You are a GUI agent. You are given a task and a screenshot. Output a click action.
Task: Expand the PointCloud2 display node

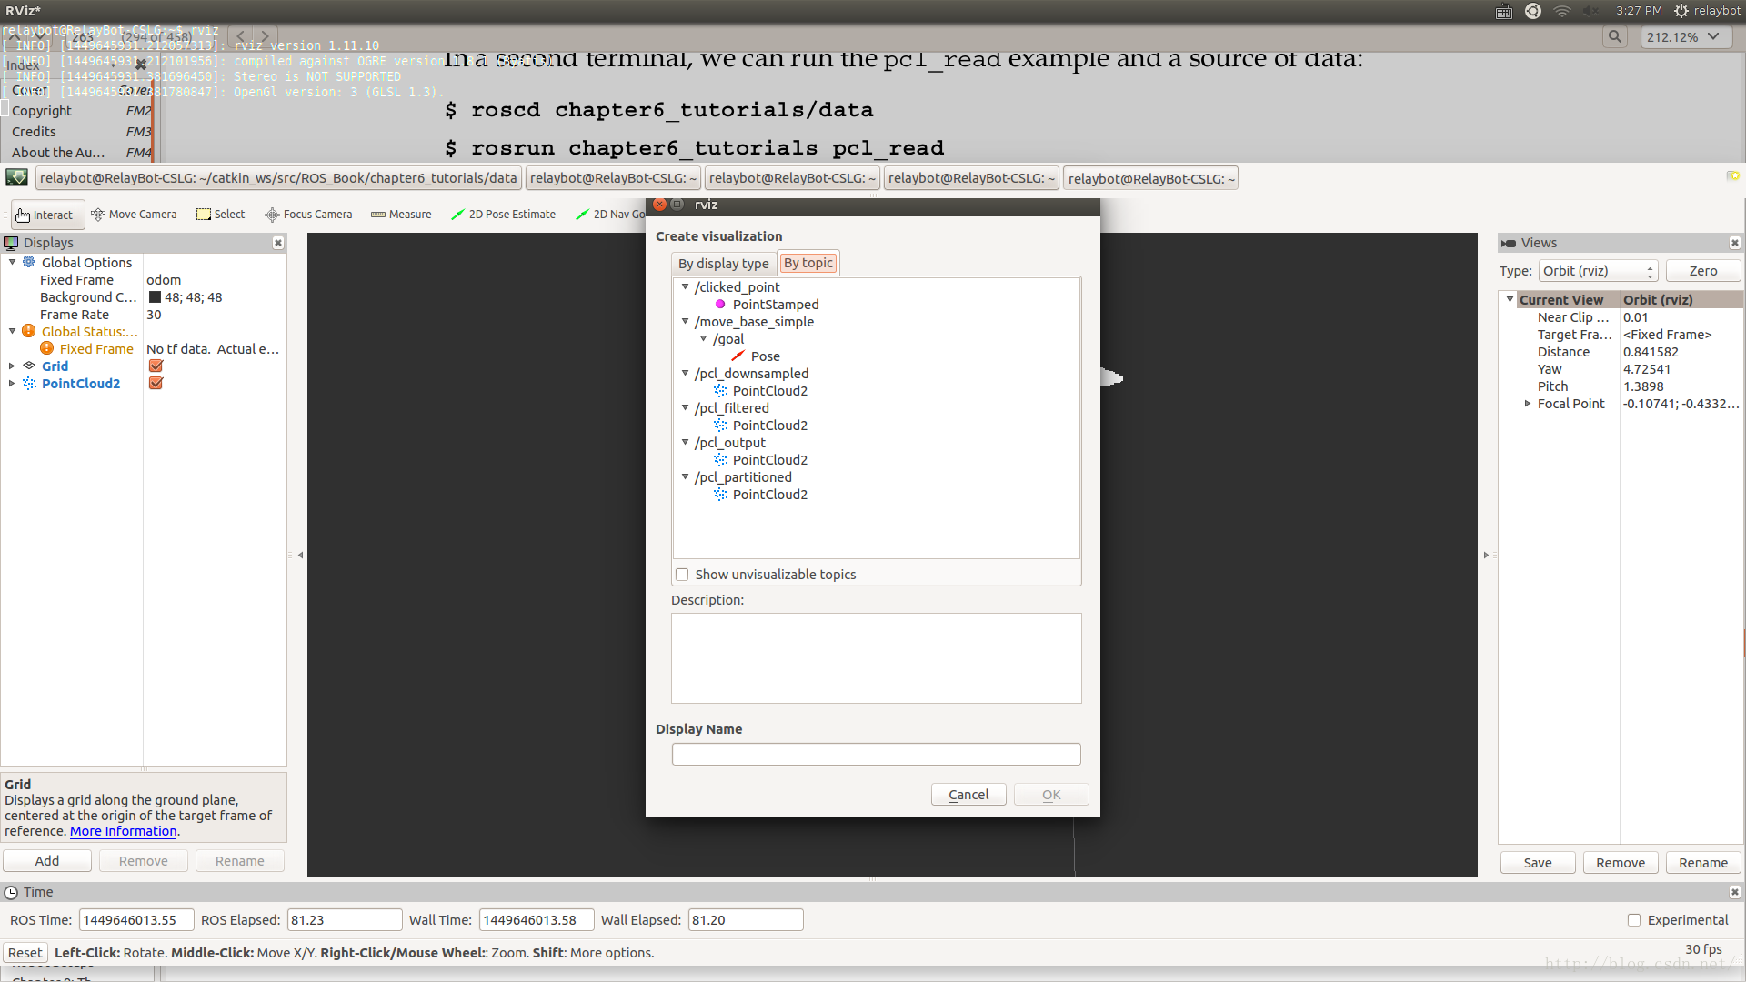point(12,383)
